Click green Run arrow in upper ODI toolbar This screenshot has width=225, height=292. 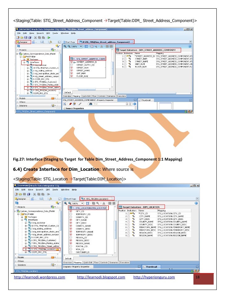(x=49, y=38)
